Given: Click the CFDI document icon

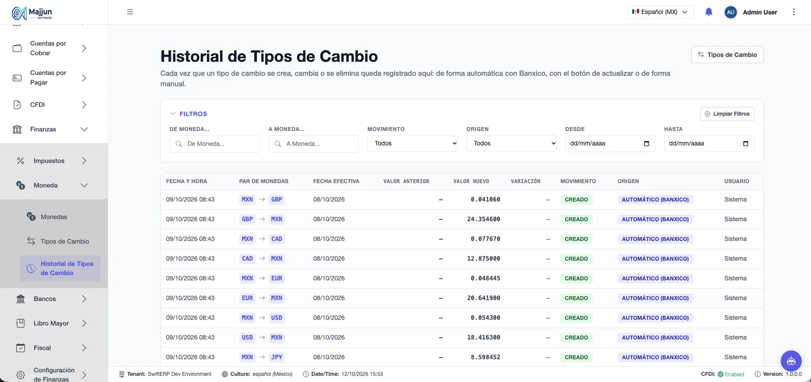Looking at the screenshot, I should click(17, 105).
